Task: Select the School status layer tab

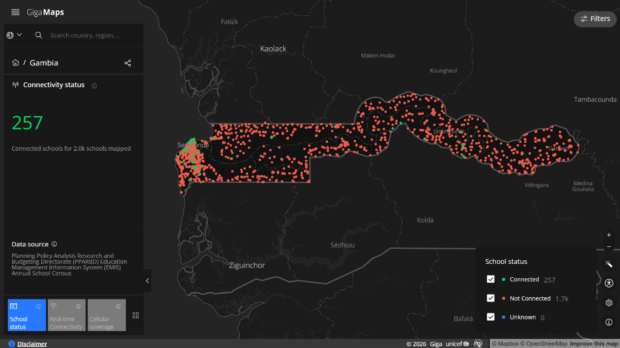Action: click(27, 315)
